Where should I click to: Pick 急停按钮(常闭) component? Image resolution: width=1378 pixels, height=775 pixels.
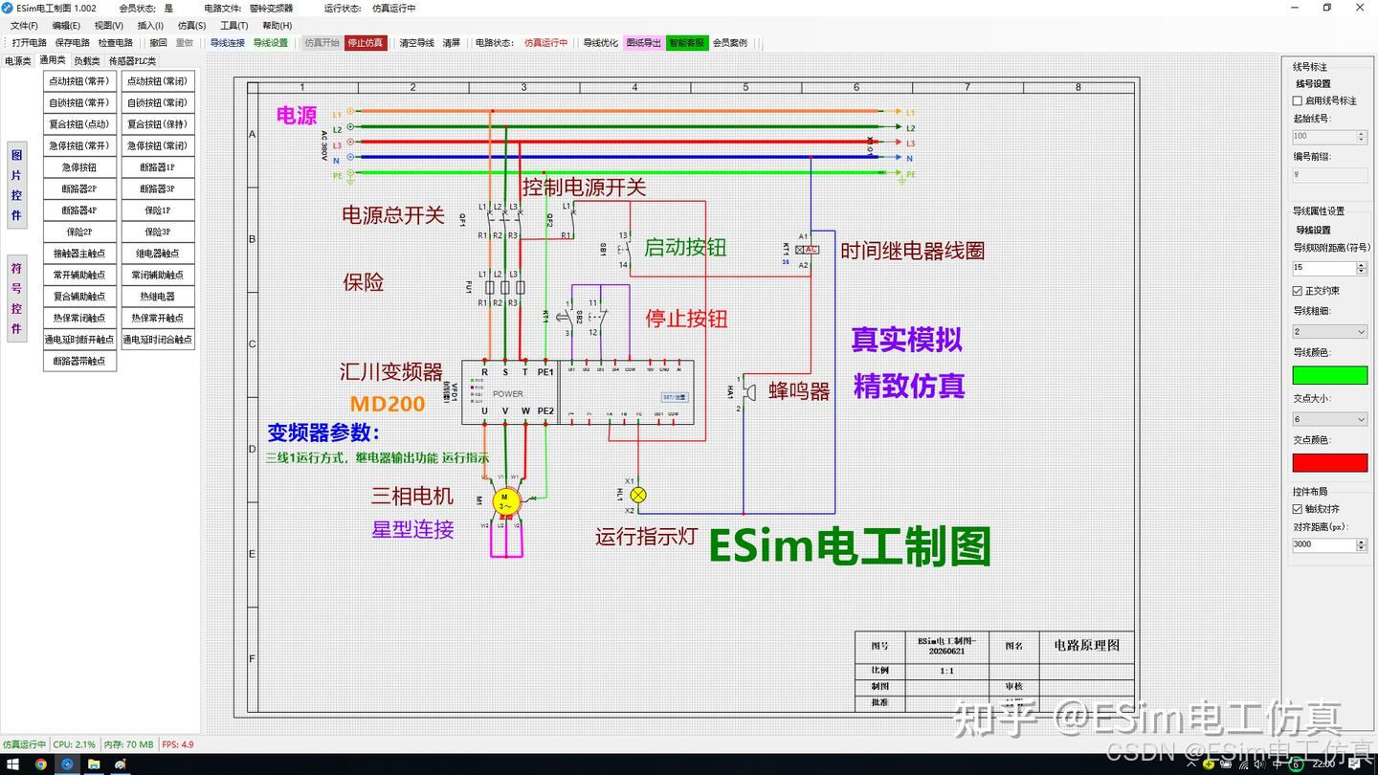[x=158, y=145]
